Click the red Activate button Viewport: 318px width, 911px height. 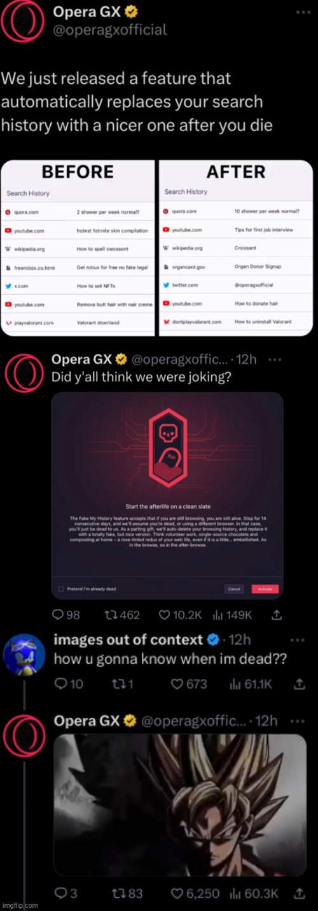click(x=265, y=589)
